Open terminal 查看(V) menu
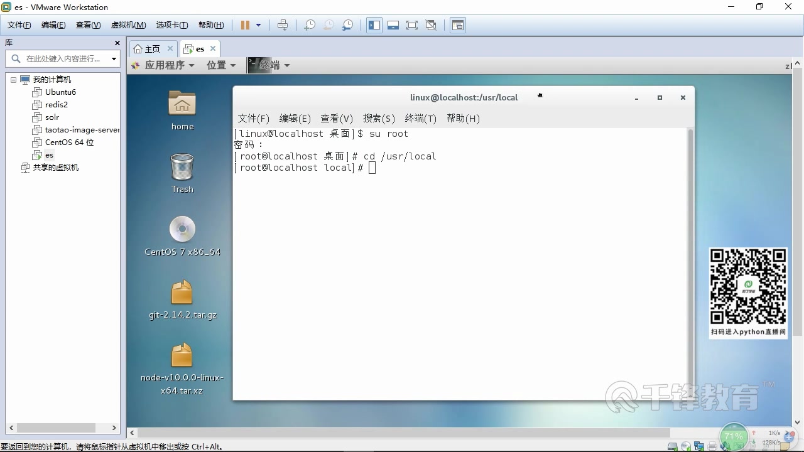The image size is (804, 452). click(x=337, y=118)
